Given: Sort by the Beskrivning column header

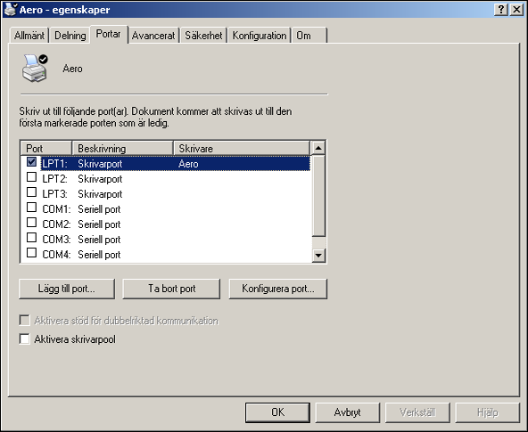Looking at the screenshot, I should pos(122,148).
